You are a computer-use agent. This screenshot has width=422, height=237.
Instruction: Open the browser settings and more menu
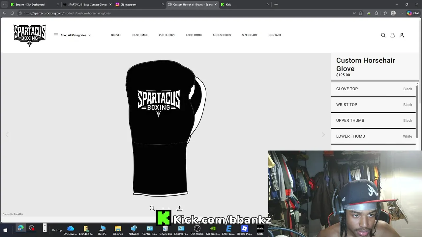click(x=401, y=13)
